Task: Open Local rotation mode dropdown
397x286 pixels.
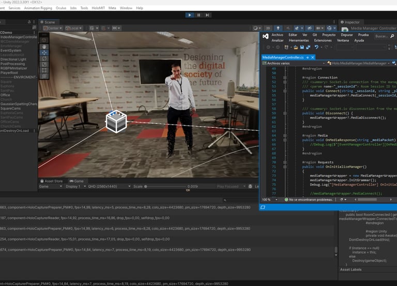Action: pos(73,28)
